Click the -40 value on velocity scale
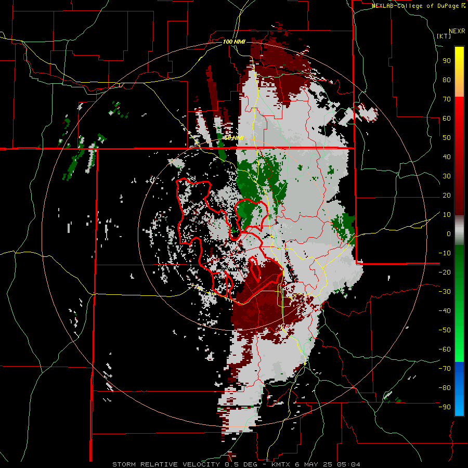Image resolution: width=468 pixels, height=468 pixels. point(445,311)
